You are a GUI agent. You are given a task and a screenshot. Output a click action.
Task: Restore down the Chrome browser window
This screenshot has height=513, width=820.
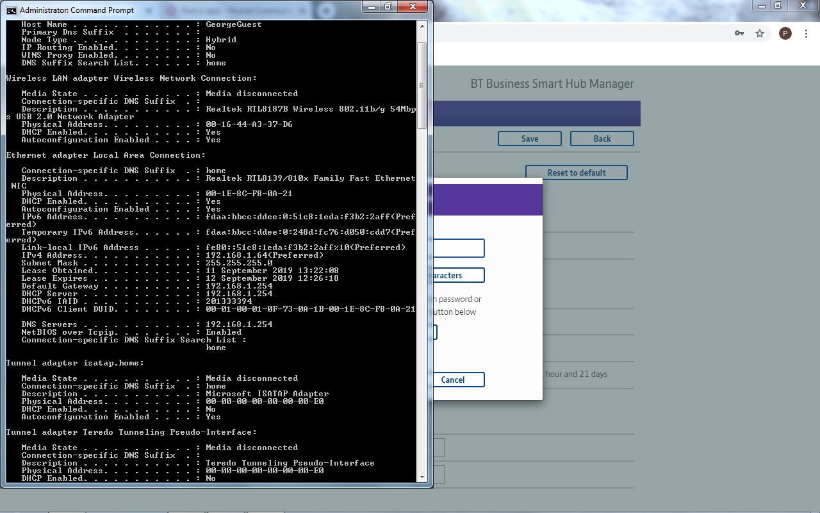click(x=778, y=5)
